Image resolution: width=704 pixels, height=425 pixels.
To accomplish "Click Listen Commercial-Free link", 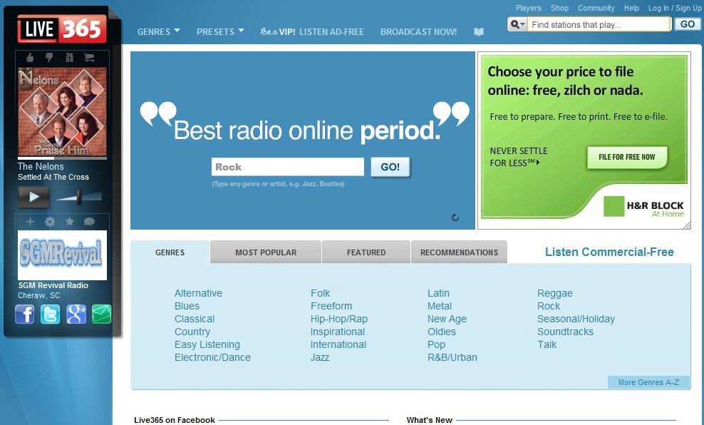I will point(609,252).
